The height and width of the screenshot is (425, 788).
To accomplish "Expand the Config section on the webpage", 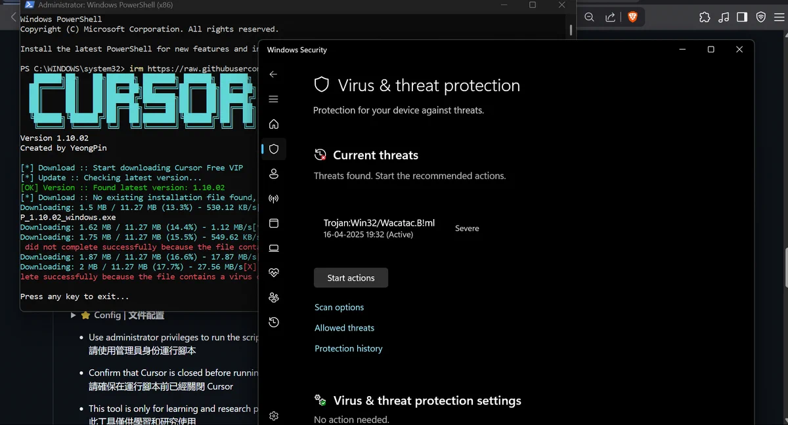I will 74,315.
